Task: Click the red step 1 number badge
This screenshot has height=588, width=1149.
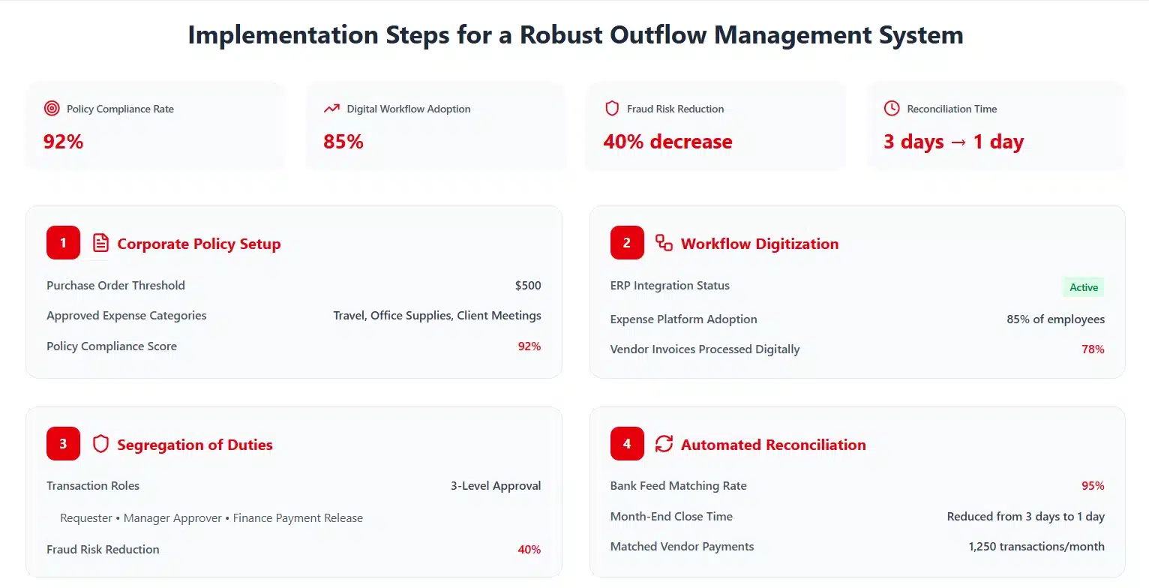Action: [62, 242]
